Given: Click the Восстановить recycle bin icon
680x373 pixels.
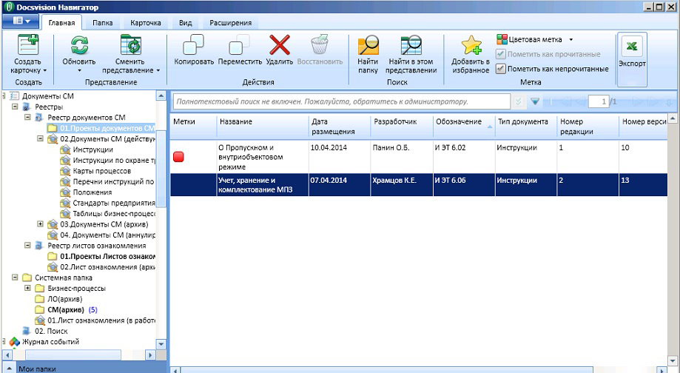Looking at the screenshot, I should (x=320, y=45).
